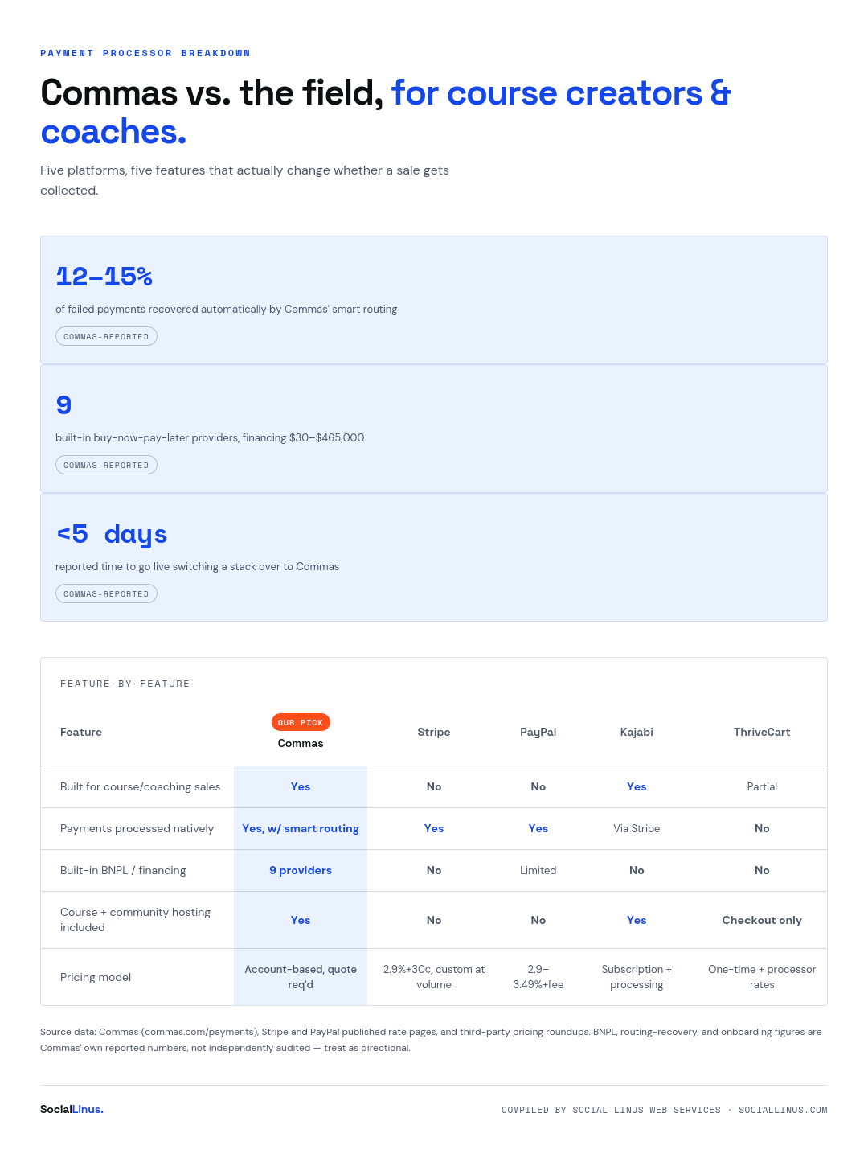868x1162 pixels.
Task: Click the 'built-in buy-now-pay-later providers' description
Action: 210,437
